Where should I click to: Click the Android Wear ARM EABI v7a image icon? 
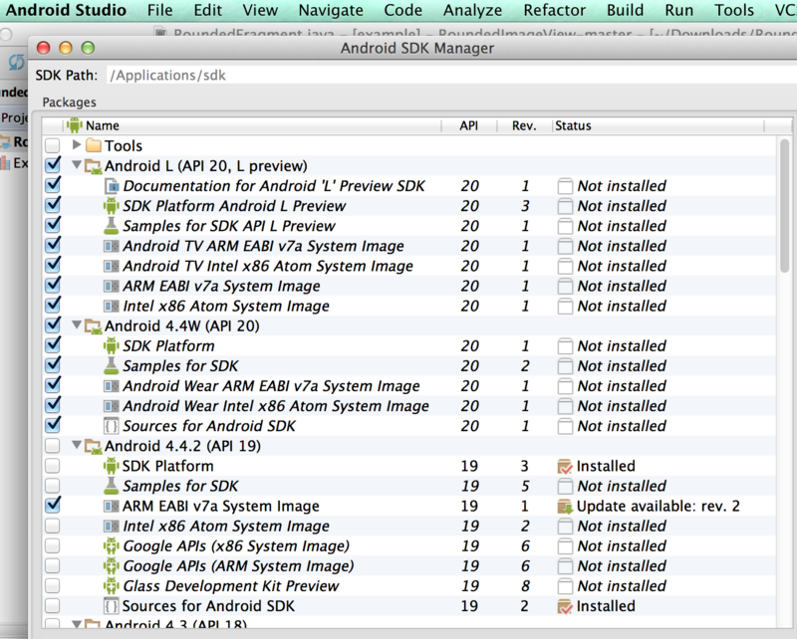[112, 386]
